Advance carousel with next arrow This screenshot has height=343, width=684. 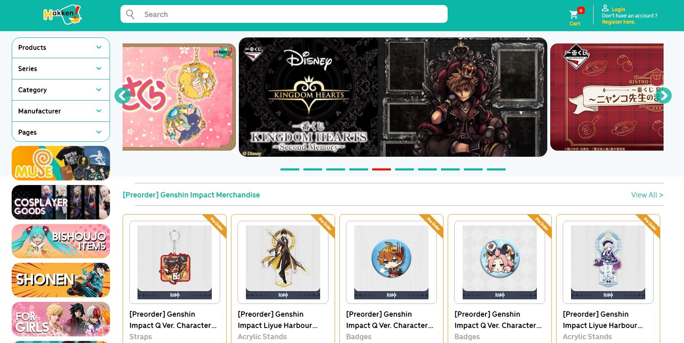664,96
